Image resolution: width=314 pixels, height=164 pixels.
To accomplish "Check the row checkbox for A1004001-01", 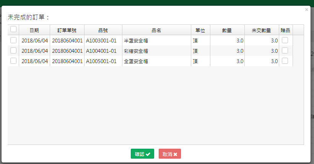I will coord(13,50).
